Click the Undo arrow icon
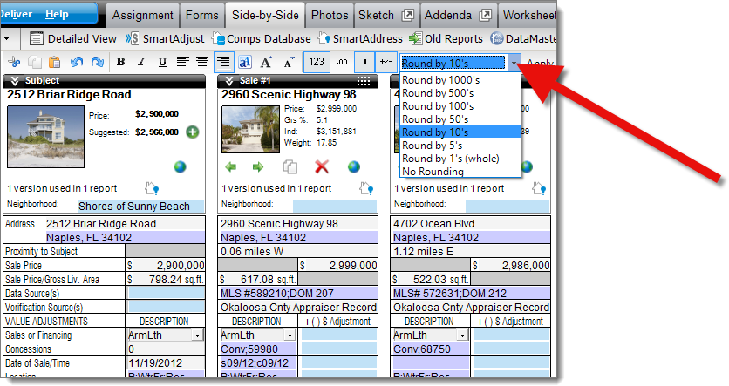The width and height of the screenshot is (729, 386). click(76, 62)
